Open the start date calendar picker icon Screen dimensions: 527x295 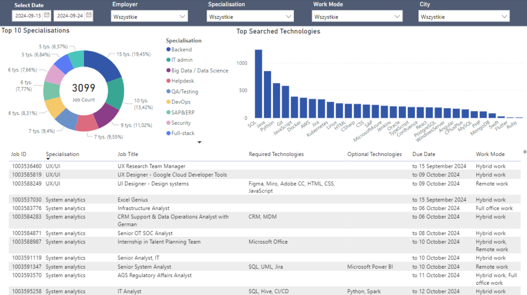point(47,15)
